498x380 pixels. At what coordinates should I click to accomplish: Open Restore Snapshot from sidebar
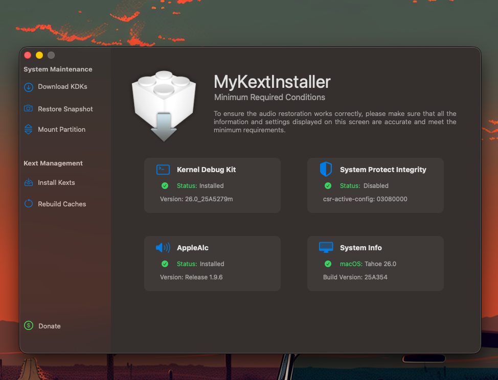[65, 109]
